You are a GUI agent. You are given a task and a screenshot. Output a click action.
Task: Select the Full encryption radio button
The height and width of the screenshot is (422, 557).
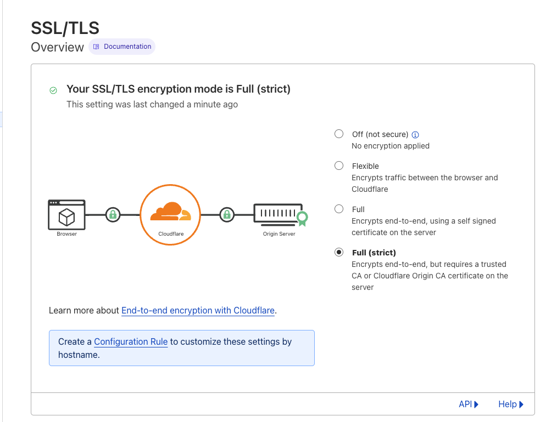[x=339, y=209]
